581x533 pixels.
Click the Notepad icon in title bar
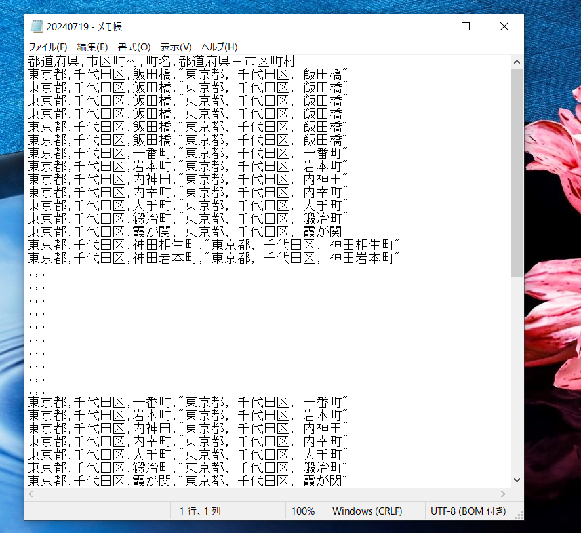pyautogui.click(x=37, y=26)
